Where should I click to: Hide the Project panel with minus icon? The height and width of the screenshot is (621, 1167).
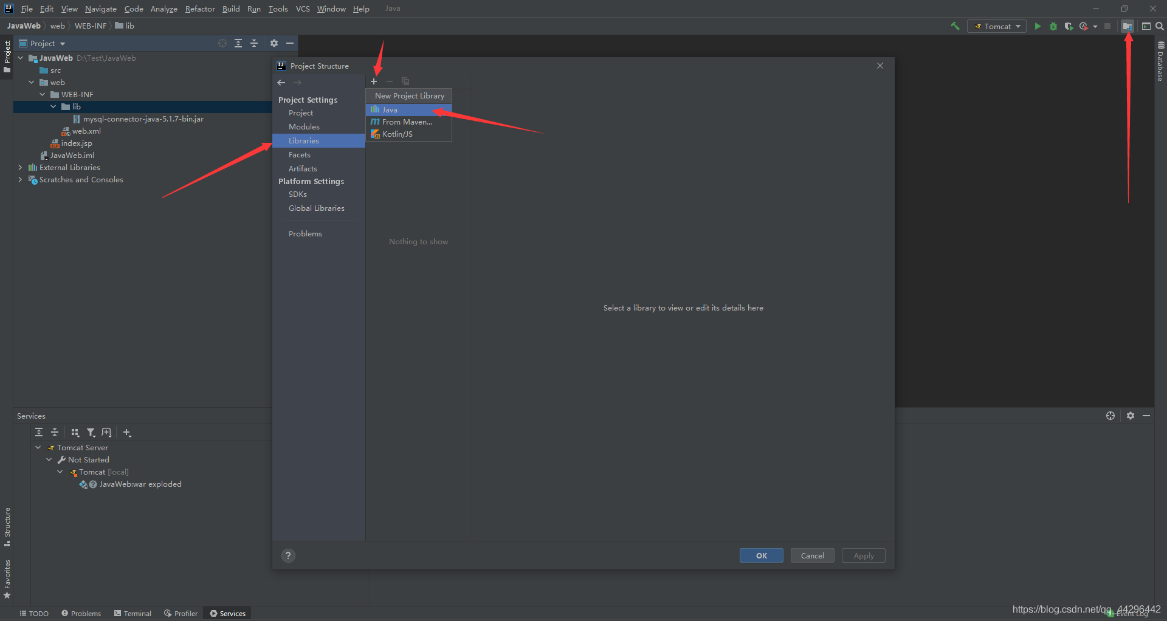[290, 43]
